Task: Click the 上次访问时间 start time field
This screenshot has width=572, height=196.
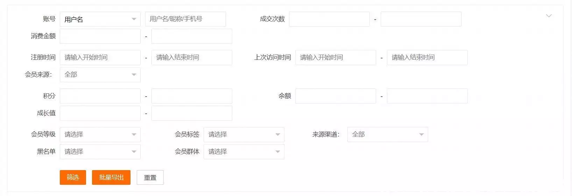Action: point(336,57)
